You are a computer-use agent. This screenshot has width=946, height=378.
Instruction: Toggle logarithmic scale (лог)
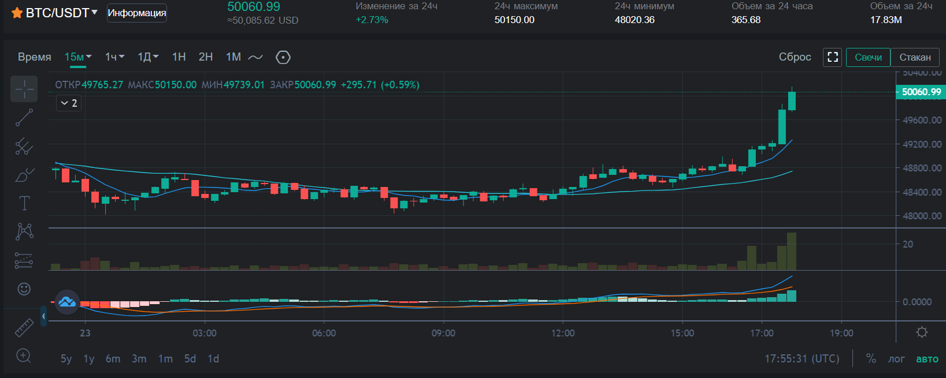(896, 358)
